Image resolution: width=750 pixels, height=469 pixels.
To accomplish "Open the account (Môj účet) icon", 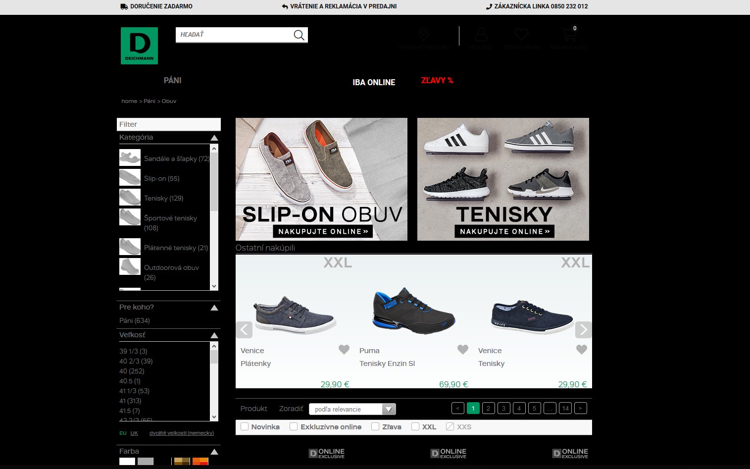I will point(481,35).
